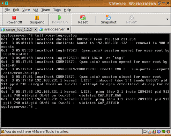Image resolution: width=171 pixels, height=136 pixels.
Task: Click 'violated CAP_NET_RAW' log text
Action: (x=100, y=95)
